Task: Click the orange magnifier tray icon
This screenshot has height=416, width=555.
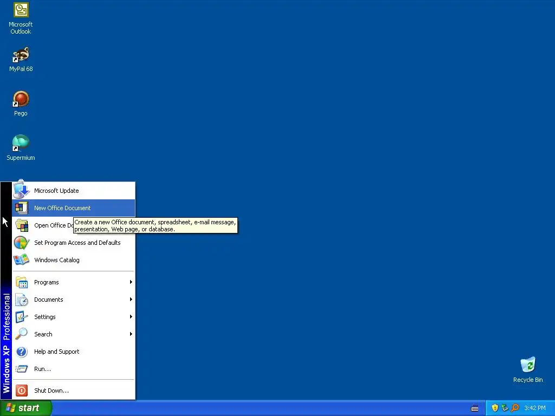Action: (515, 408)
